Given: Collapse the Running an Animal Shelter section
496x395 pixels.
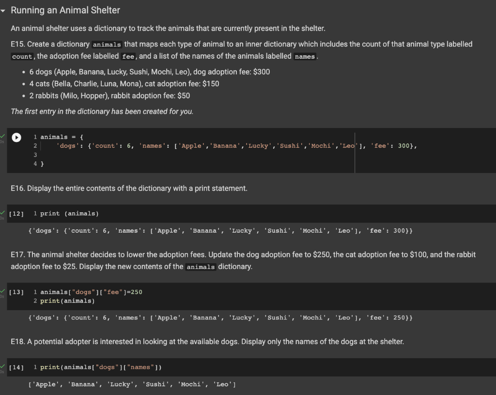Looking at the screenshot, I should 3,11.
